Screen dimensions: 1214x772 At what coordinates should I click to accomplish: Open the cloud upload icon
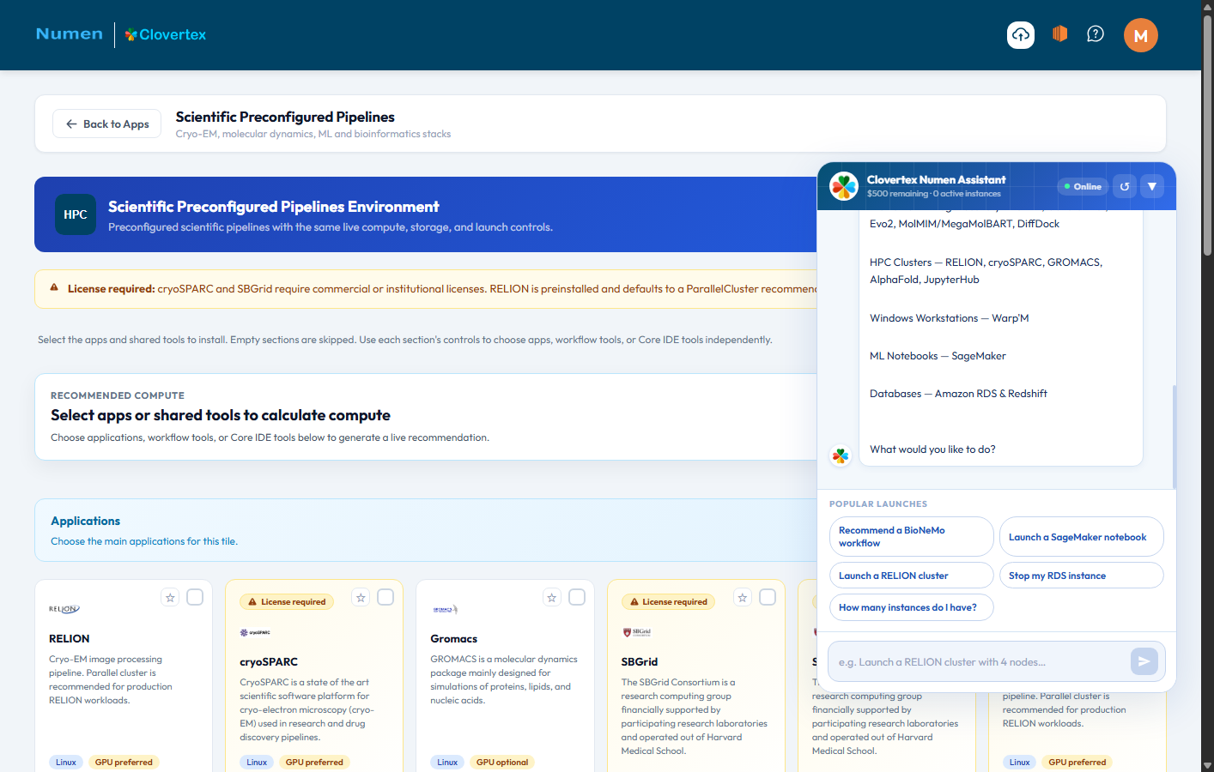tap(1021, 35)
